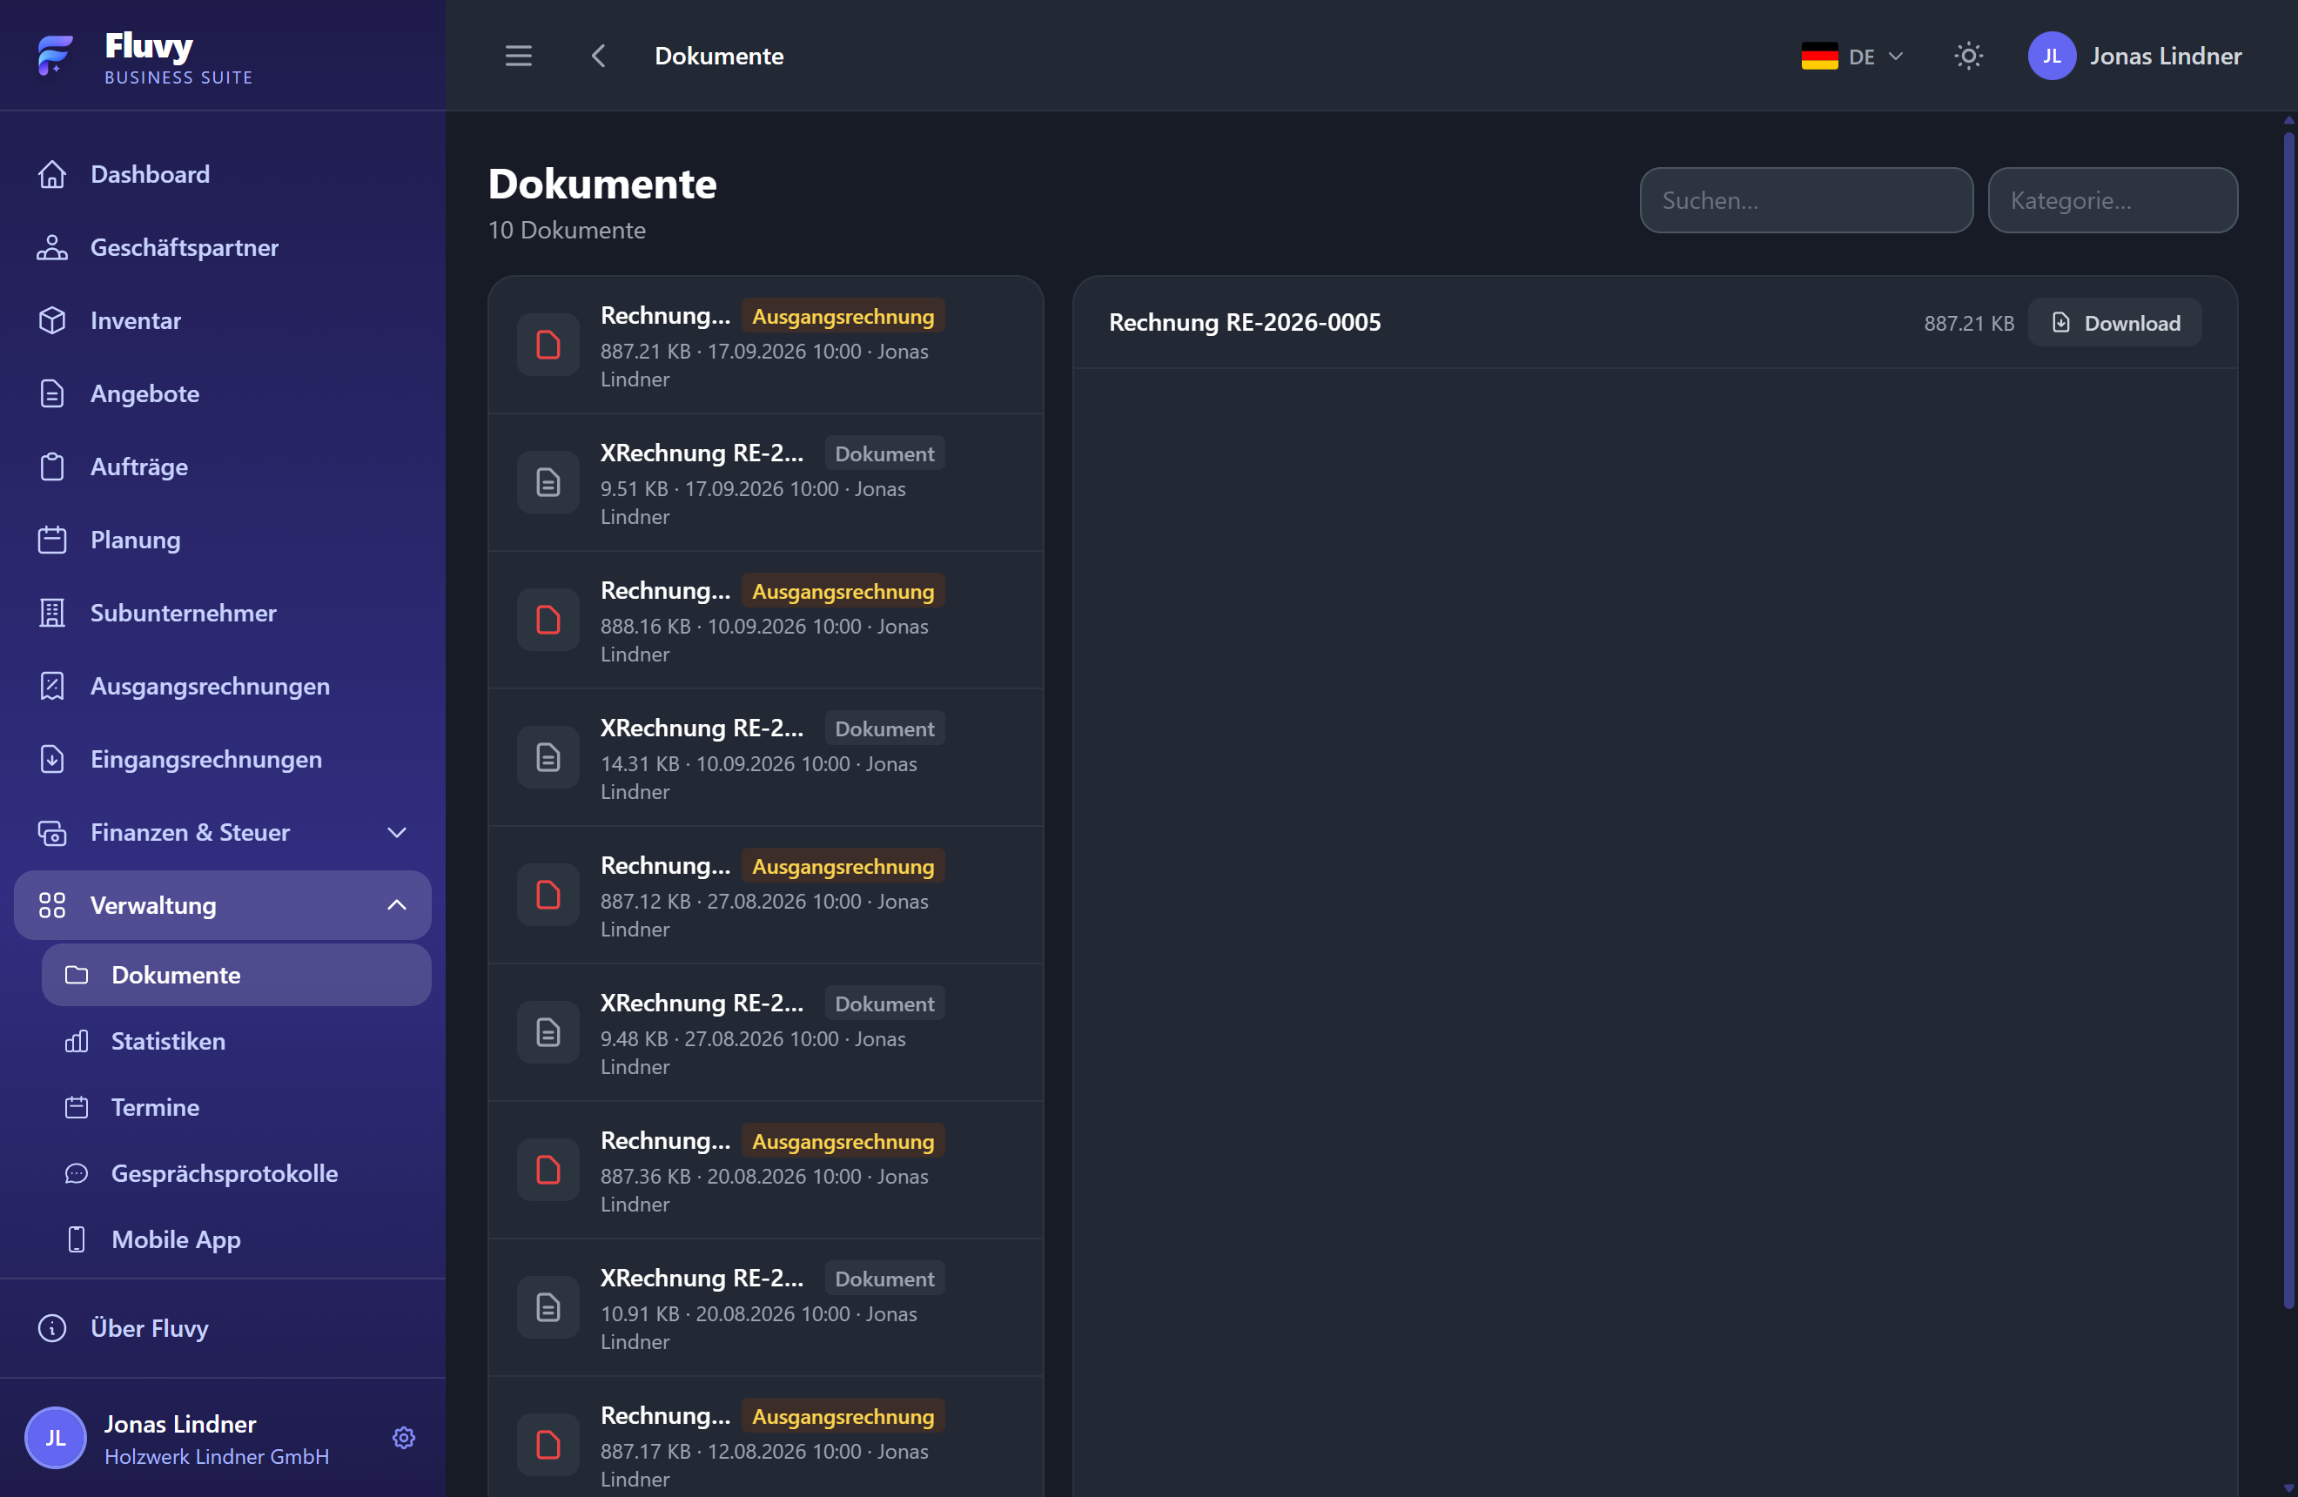Click the page's vertical scrollbar
The height and width of the screenshot is (1497, 2298).
tap(2288, 719)
